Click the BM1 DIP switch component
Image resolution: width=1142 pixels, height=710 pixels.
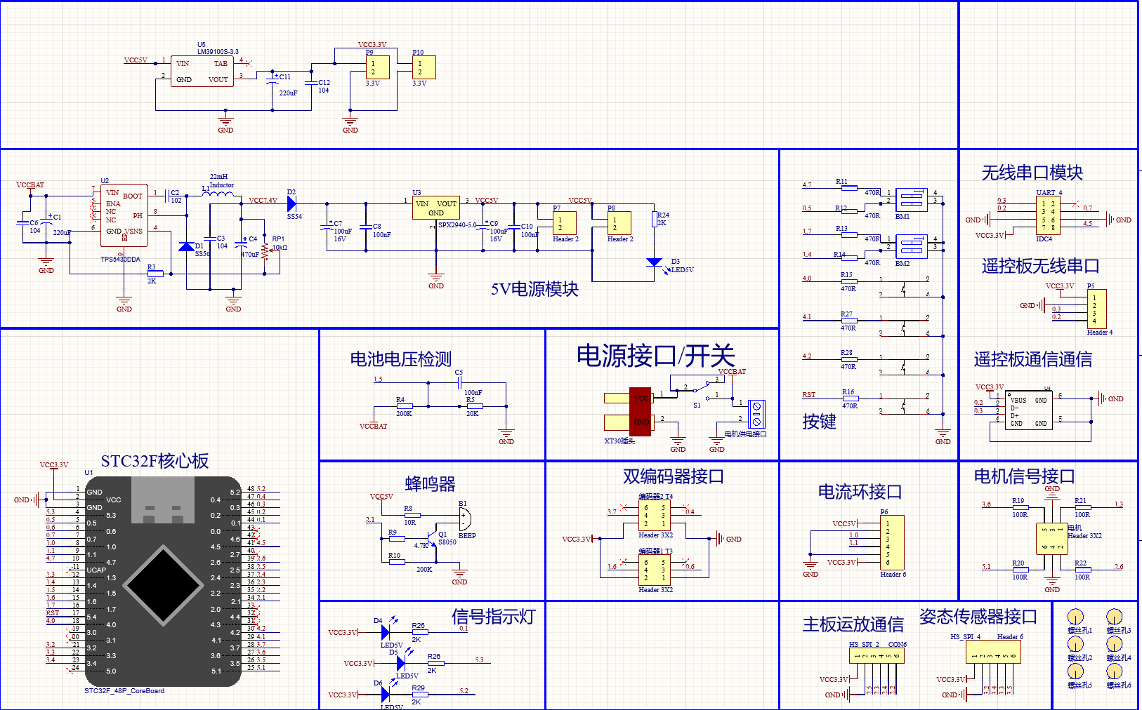[x=912, y=200]
